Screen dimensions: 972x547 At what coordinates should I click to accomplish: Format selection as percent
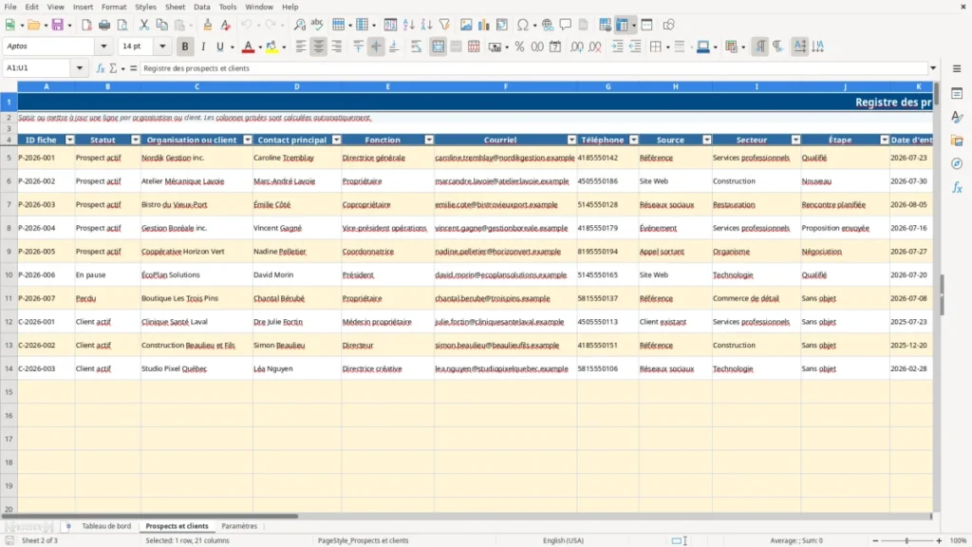point(519,47)
